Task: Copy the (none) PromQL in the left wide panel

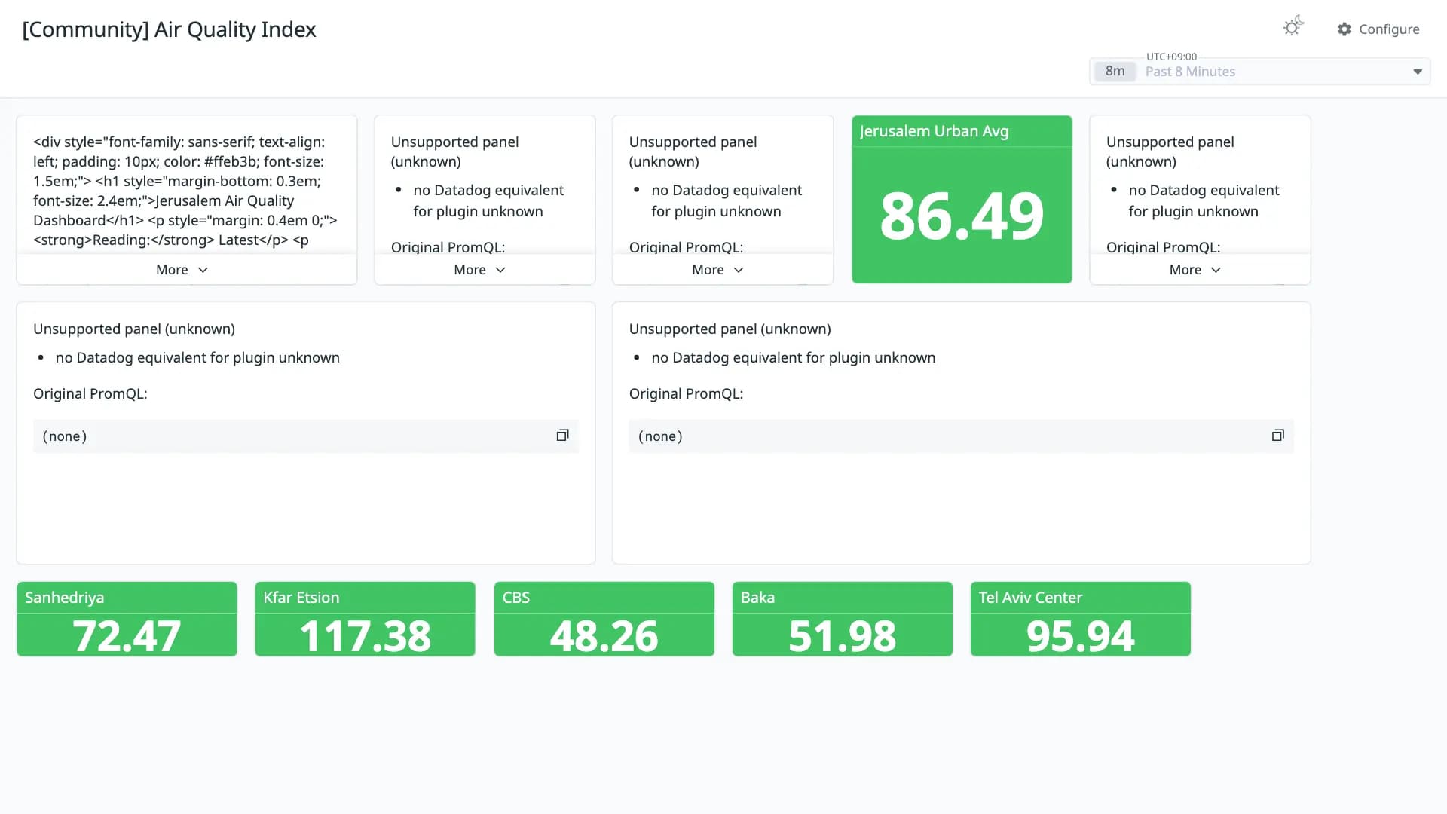Action: 562,436
